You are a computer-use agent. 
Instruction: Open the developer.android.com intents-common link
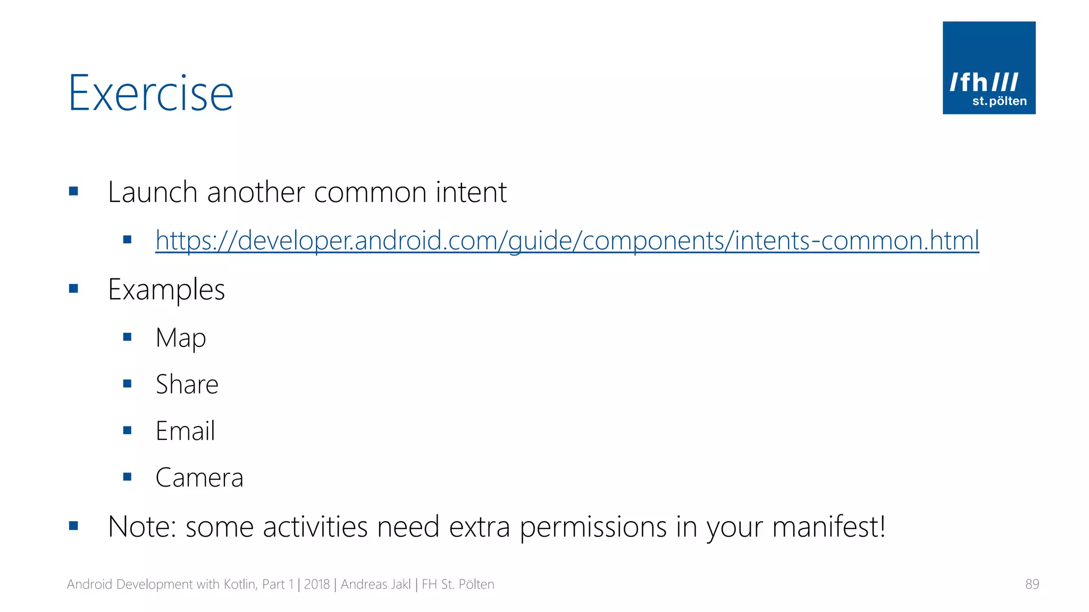coord(567,240)
